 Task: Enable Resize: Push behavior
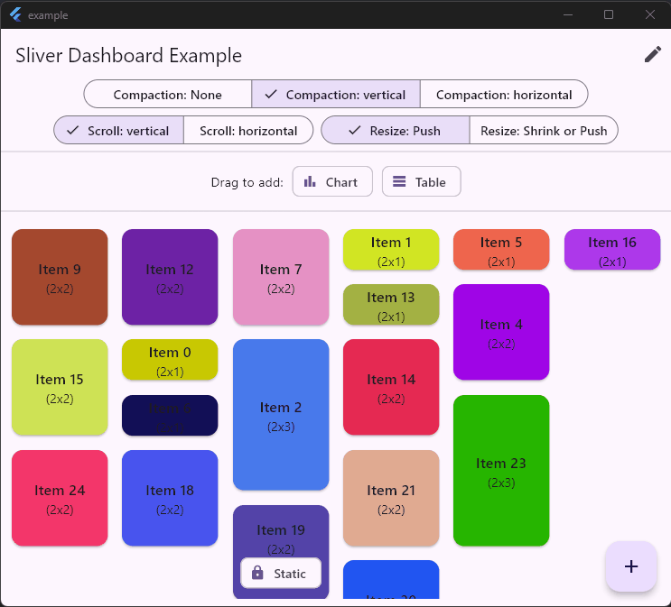pyautogui.click(x=396, y=131)
